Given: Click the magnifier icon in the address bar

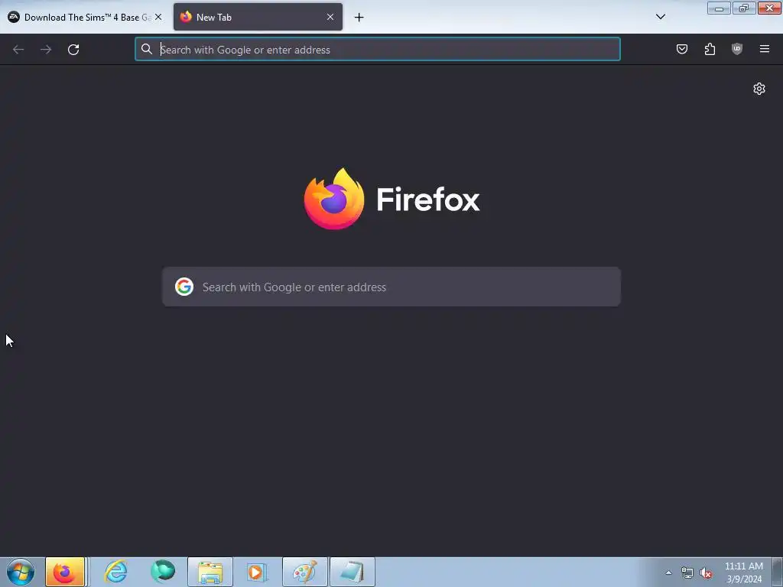Looking at the screenshot, I should click(146, 49).
